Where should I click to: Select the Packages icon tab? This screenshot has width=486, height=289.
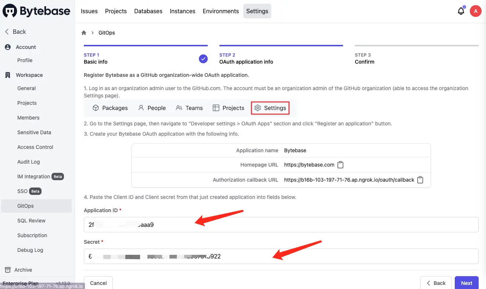96,108
